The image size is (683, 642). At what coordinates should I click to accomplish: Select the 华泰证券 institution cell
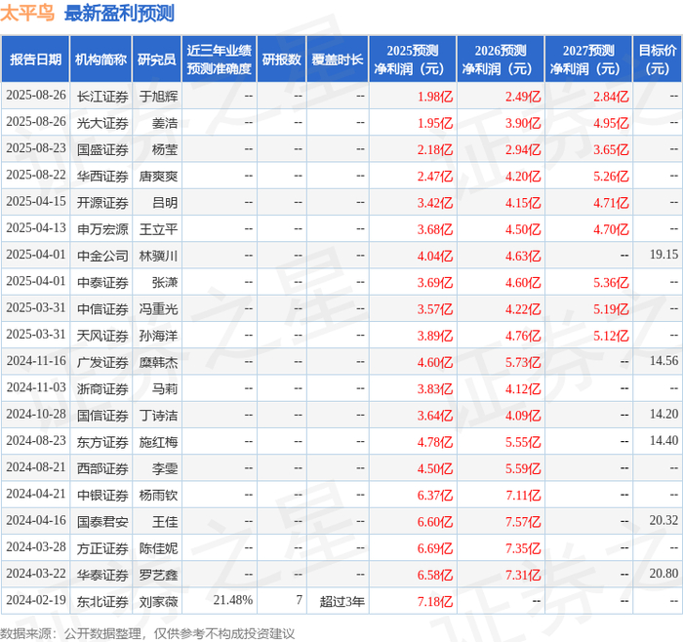(102, 575)
